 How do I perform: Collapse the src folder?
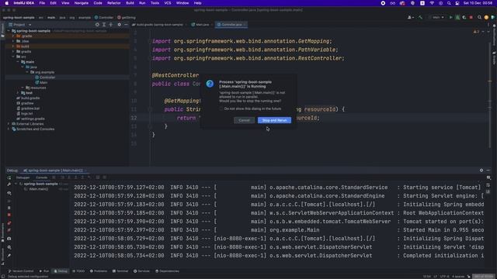click(13, 57)
